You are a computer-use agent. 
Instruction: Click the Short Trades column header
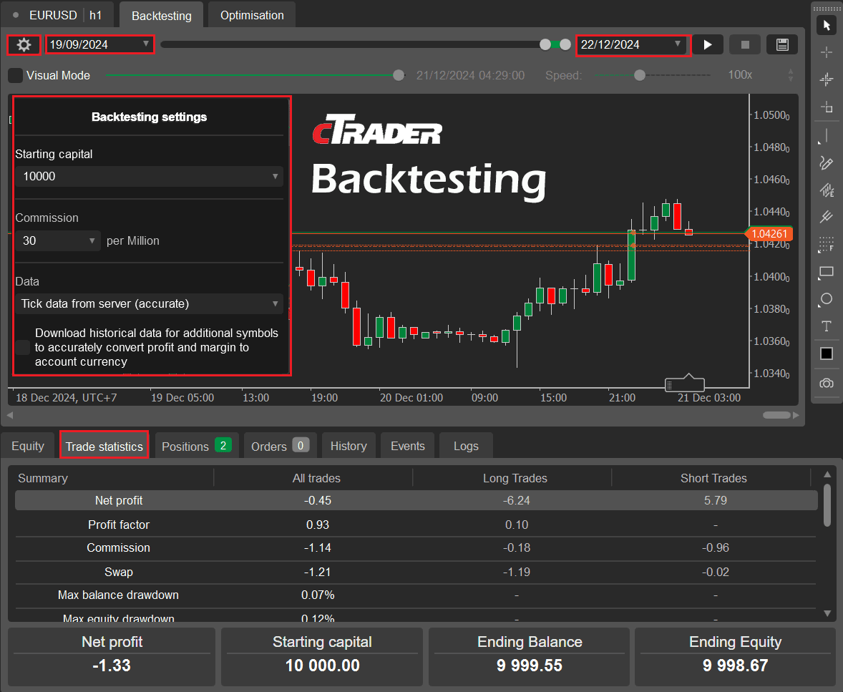713,478
